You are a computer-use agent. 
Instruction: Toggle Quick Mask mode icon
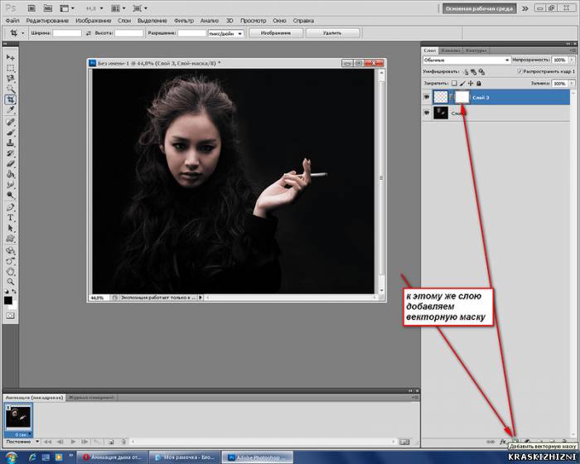click(x=10, y=316)
